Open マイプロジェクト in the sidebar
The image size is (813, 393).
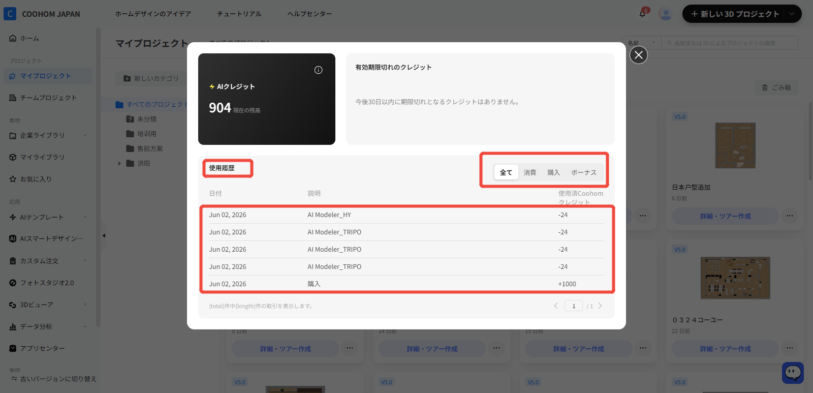point(47,76)
